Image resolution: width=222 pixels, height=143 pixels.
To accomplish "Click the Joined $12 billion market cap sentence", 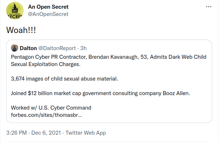I will pyautogui.click(x=100, y=93).
